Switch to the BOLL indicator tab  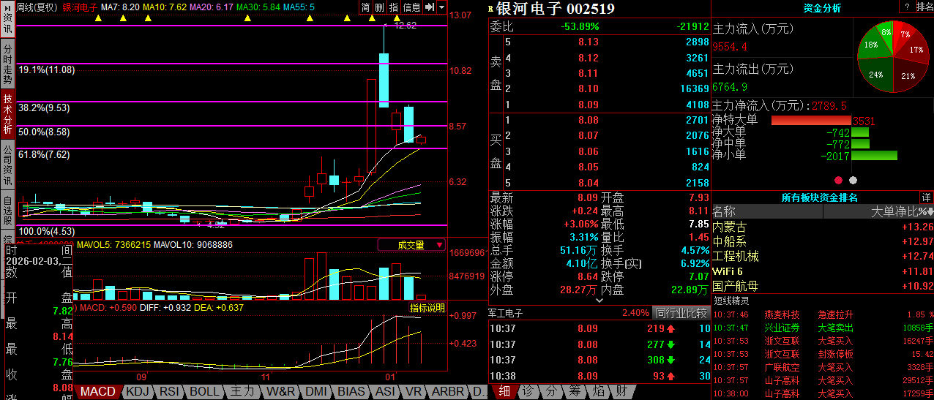[204, 391]
